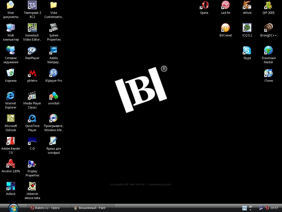Click the QuickTime Player shortcut
This screenshot has height=212, width=282.
pos(32,119)
